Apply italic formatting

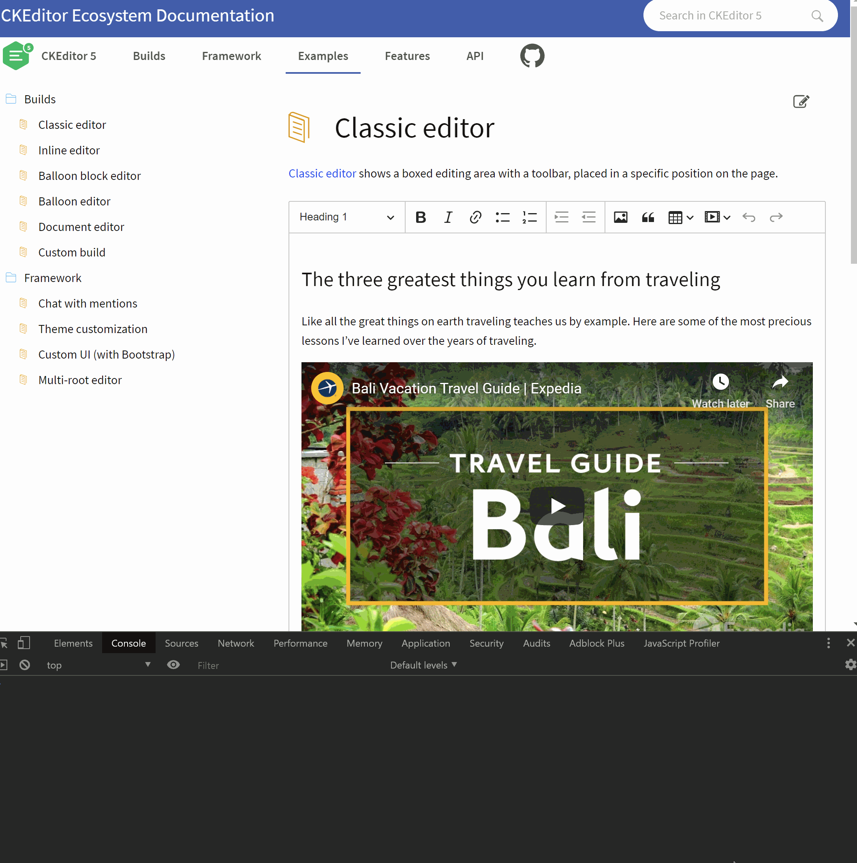coord(448,217)
